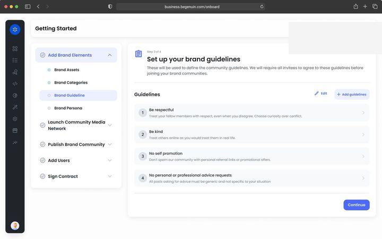
Task: Go back with the browser back arrow
Action: pyautogui.click(x=38, y=6)
